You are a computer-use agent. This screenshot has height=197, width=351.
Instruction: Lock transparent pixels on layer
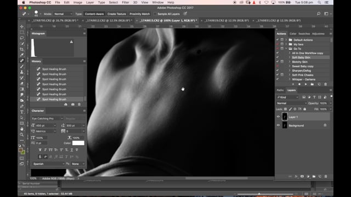click(285, 109)
